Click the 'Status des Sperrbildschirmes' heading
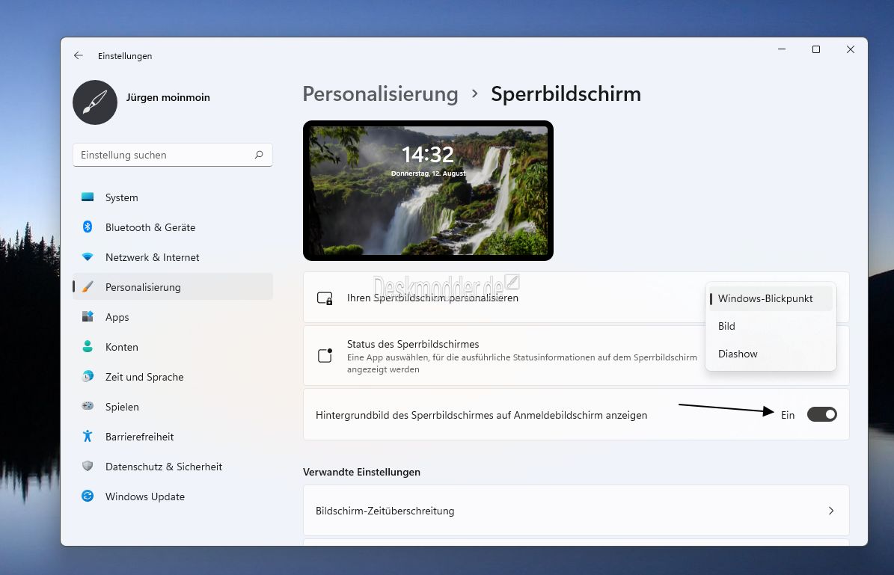894x575 pixels. [x=413, y=344]
